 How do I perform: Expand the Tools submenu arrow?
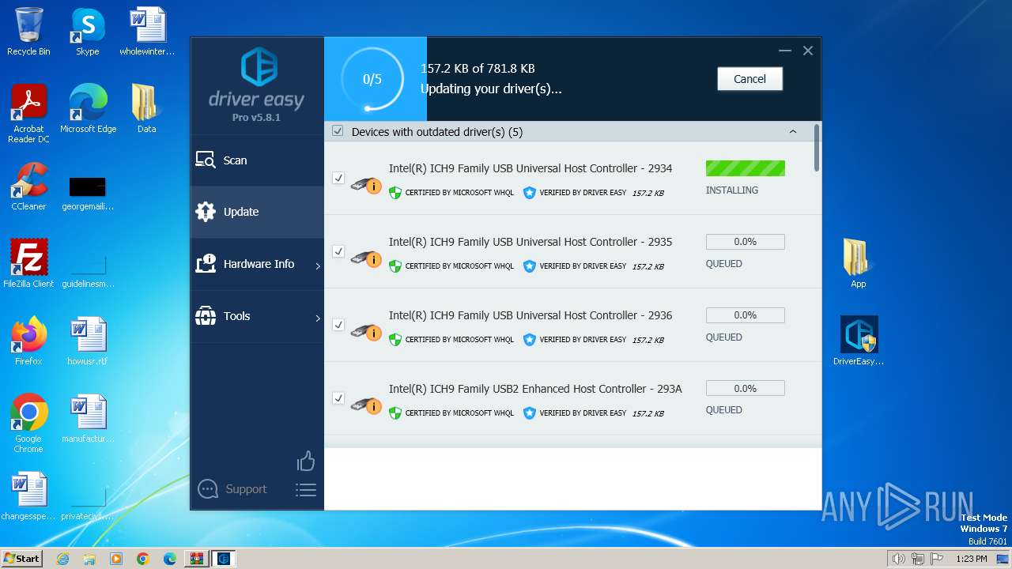pyautogui.click(x=318, y=318)
